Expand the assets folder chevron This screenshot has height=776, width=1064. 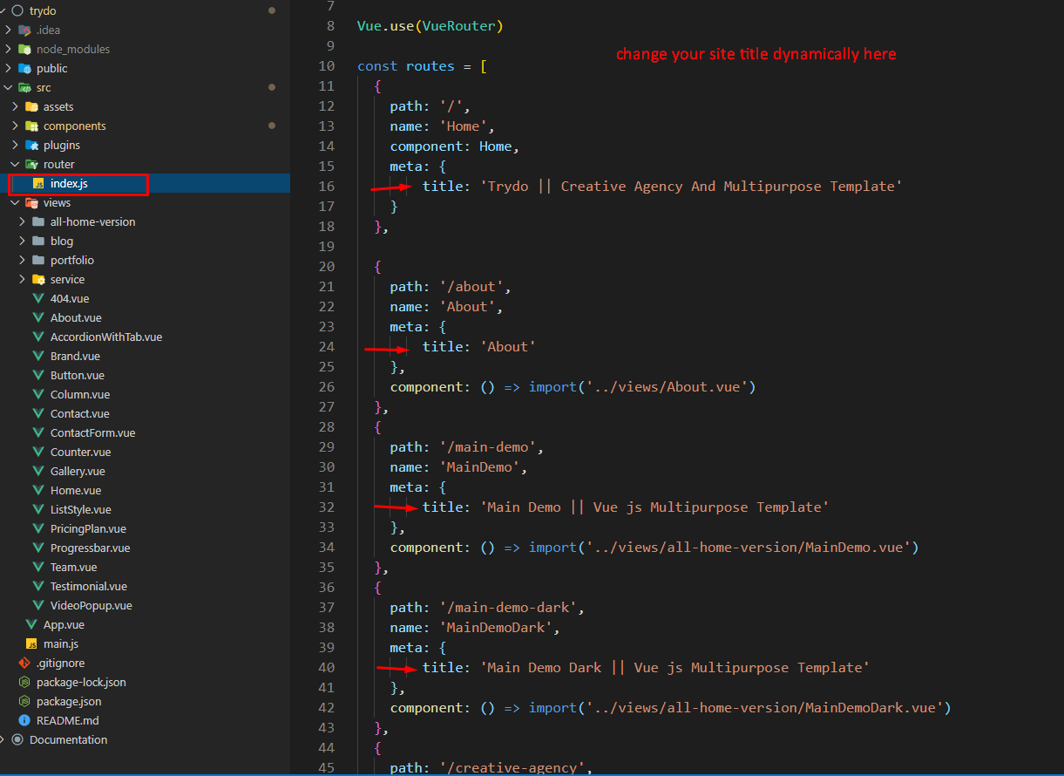(15, 106)
